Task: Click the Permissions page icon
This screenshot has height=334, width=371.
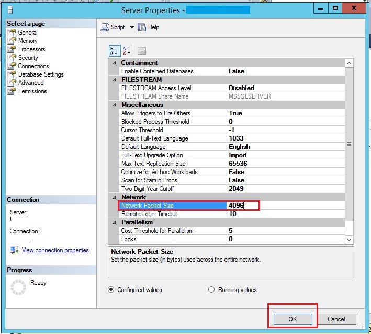Action: tap(12, 91)
